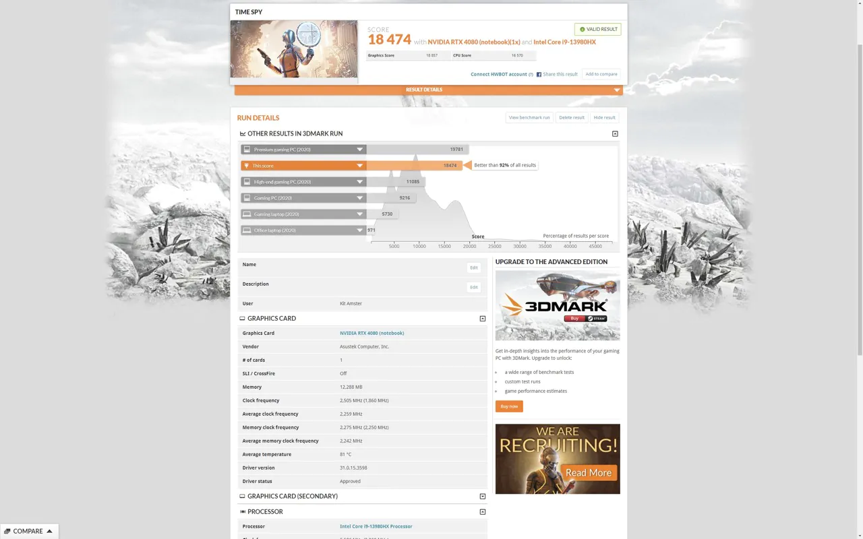Open the We Are Recruiting Read More banner

558,459
